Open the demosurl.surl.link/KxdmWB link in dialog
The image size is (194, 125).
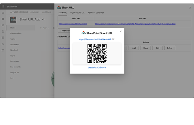point(95,39)
